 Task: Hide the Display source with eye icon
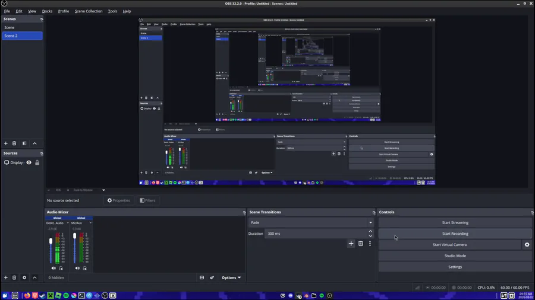click(29, 162)
